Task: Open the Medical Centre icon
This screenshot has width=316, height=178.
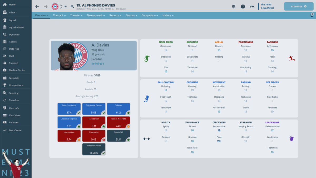Action: (x=4, y=70)
